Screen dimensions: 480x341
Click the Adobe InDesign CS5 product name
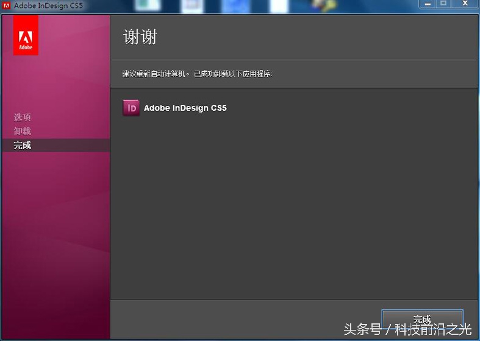[x=185, y=108]
